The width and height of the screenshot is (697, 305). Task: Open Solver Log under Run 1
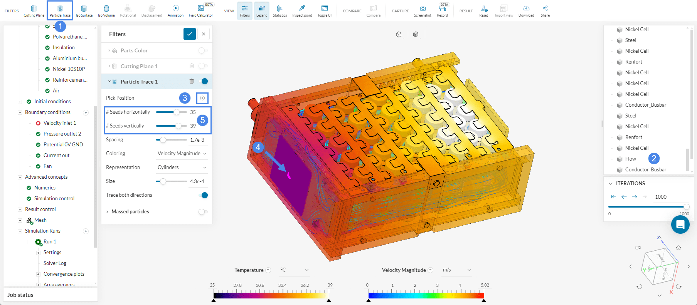click(55, 263)
